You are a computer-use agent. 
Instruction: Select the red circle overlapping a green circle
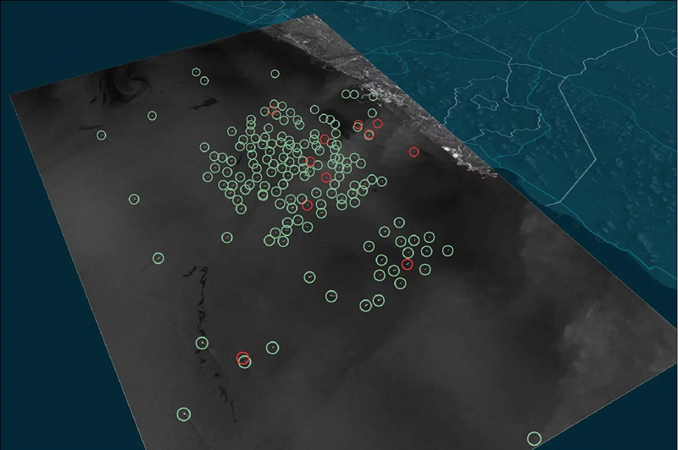pyautogui.click(x=242, y=358)
